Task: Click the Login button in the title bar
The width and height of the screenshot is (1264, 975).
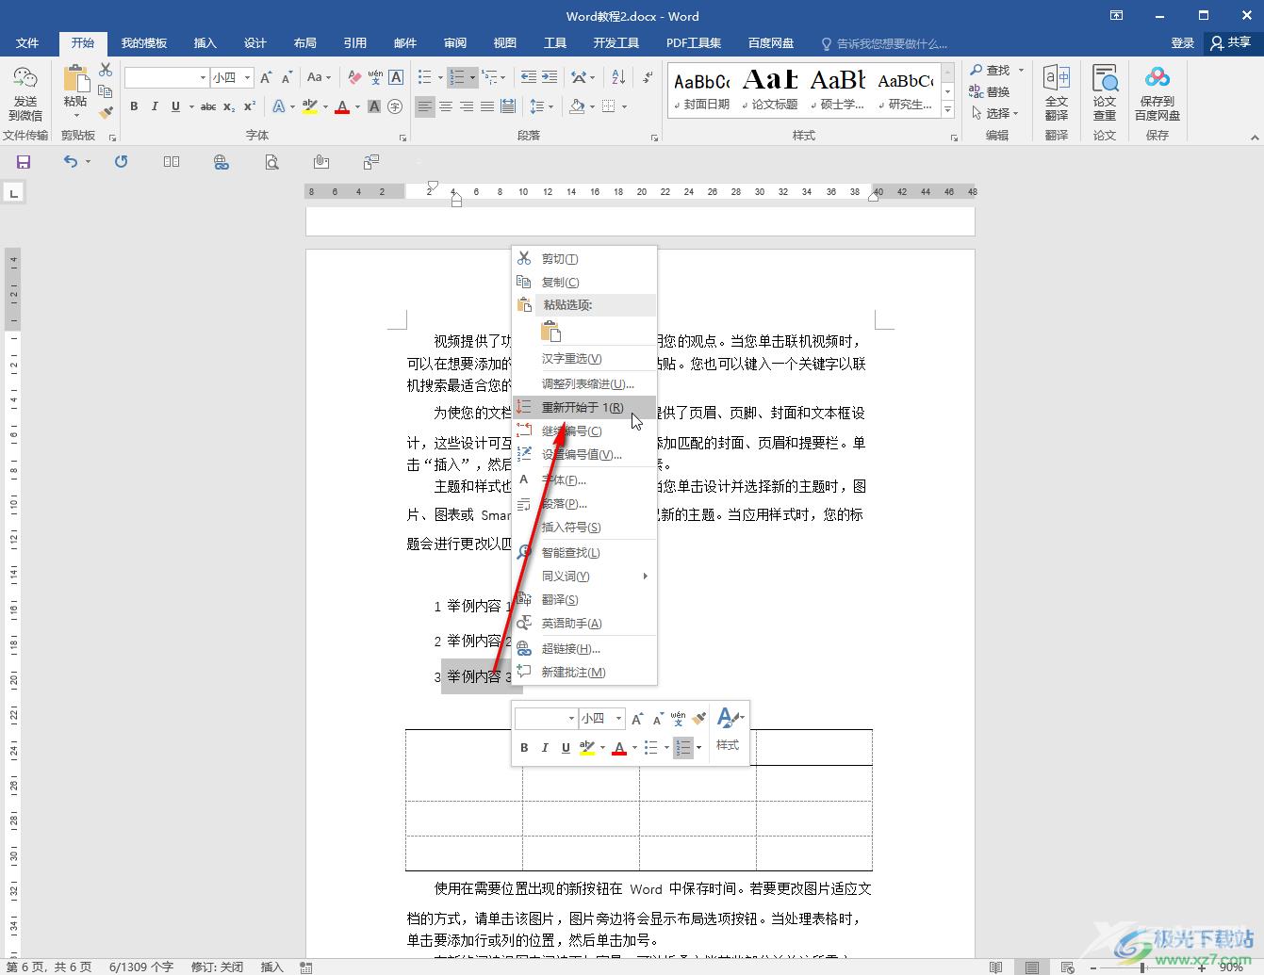Action: 1182,43
